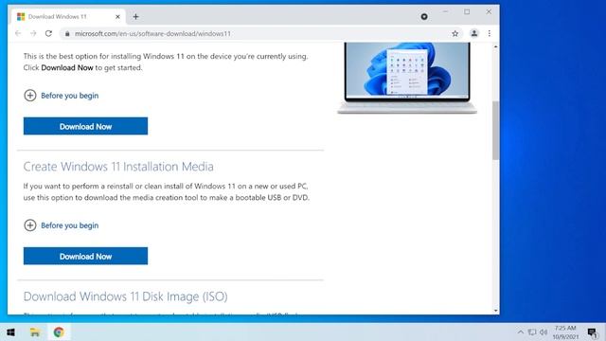Viewport: 606px width, 341px height.
Task: Open the Chrome profile avatar
Action: [473, 34]
